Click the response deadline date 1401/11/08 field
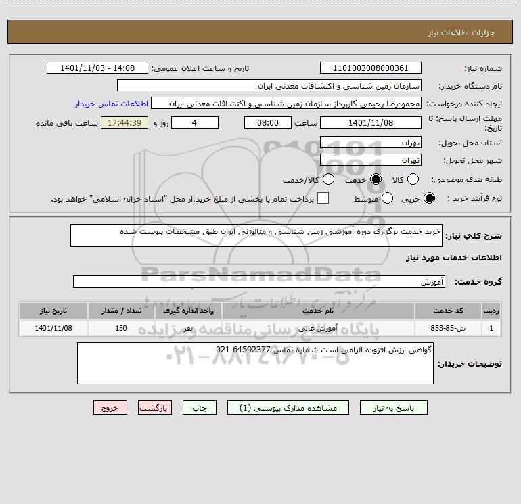The width and height of the screenshot is (521, 504). pos(371,122)
